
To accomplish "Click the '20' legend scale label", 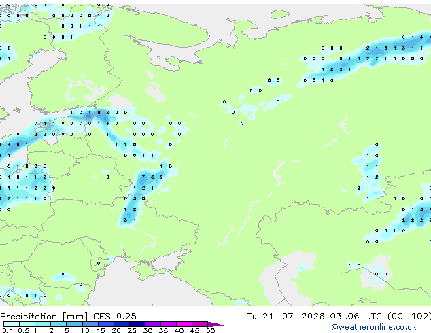I will pyautogui.click(x=116, y=330).
